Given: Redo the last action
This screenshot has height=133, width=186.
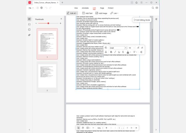Looking at the screenshot, I should pos(50,8).
